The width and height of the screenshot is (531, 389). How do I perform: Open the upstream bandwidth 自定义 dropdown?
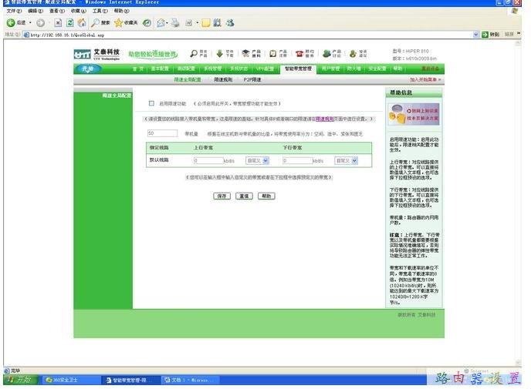(x=257, y=161)
